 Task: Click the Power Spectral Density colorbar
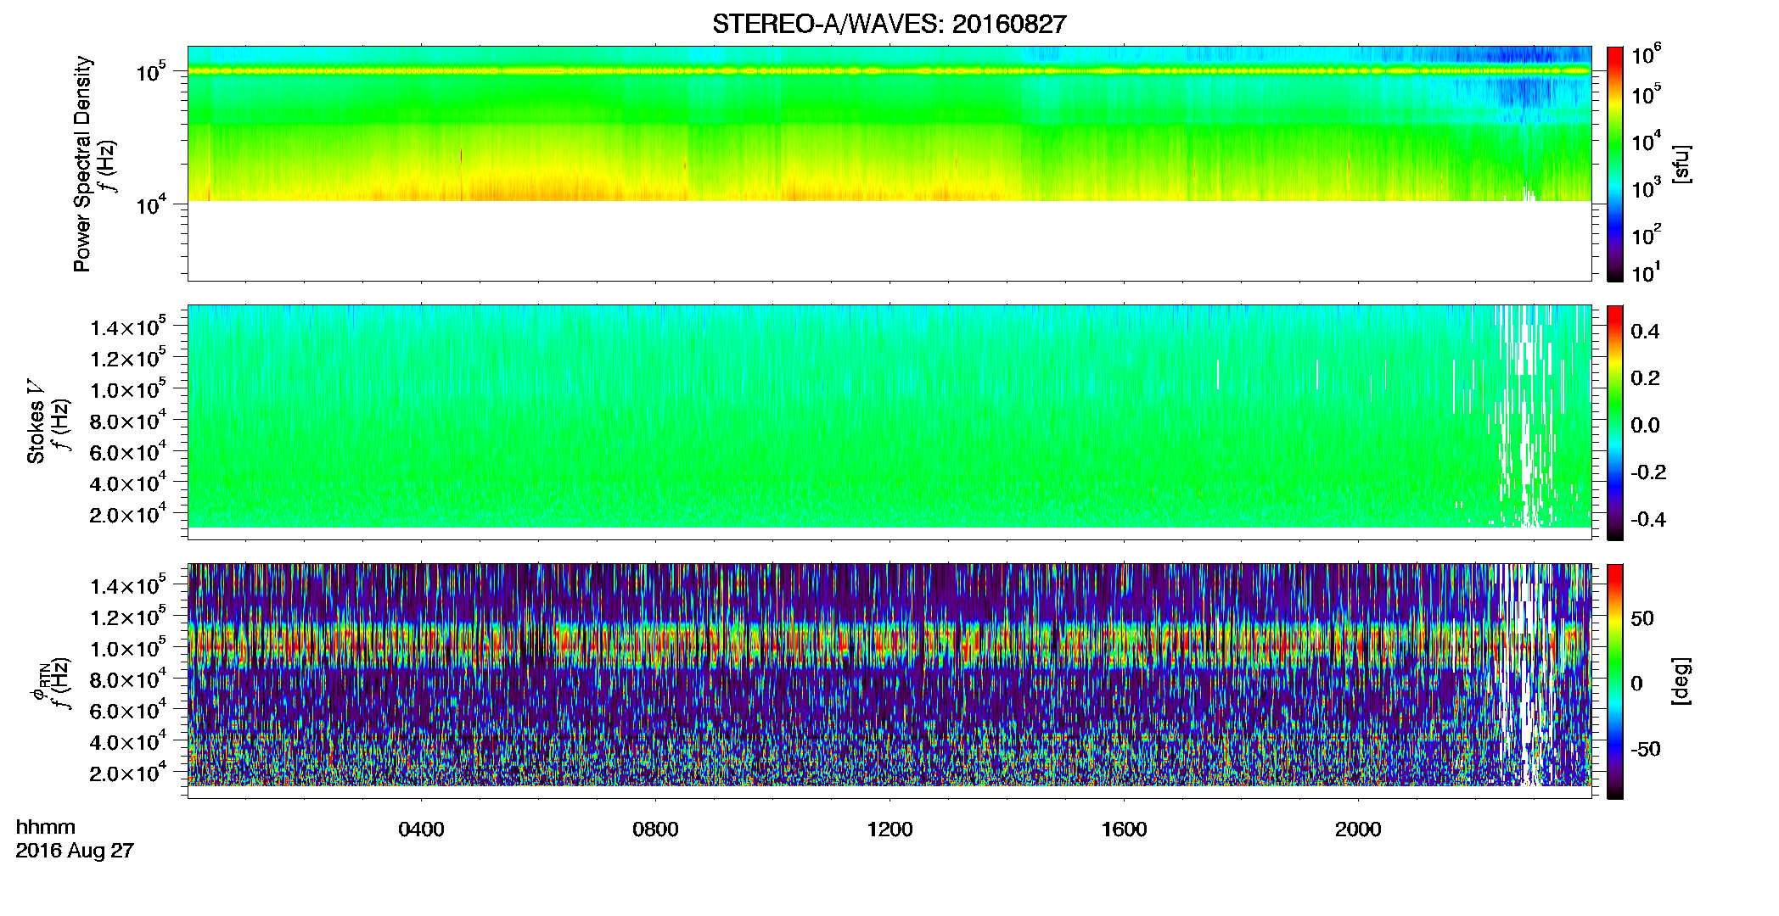click(x=1615, y=164)
